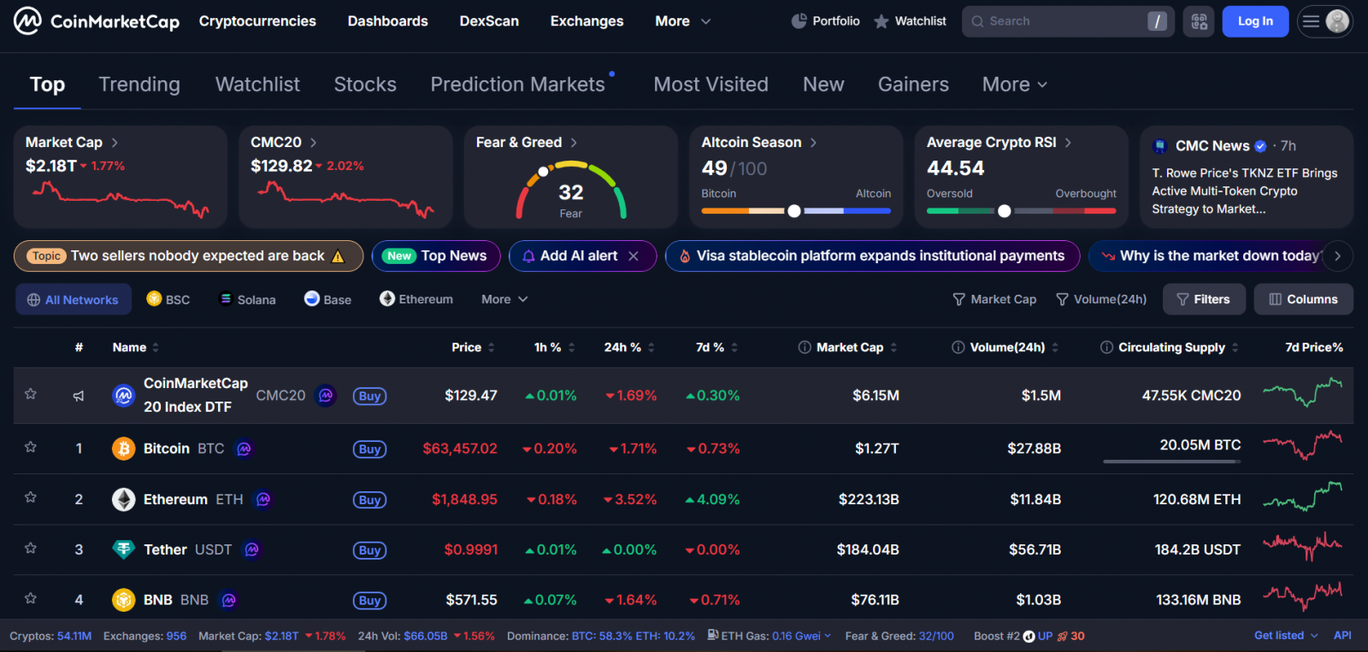
Task: Click the Log In button
Action: [1255, 21]
